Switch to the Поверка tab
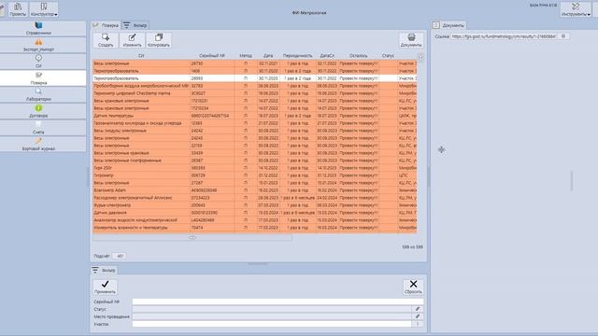Image resolution: width=598 pixels, height=336 pixels. [106, 25]
